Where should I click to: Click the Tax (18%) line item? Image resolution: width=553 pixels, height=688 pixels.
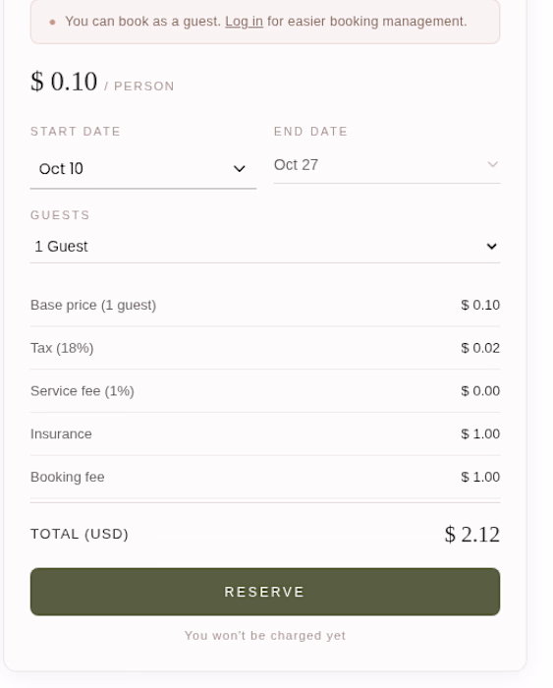click(265, 348)
